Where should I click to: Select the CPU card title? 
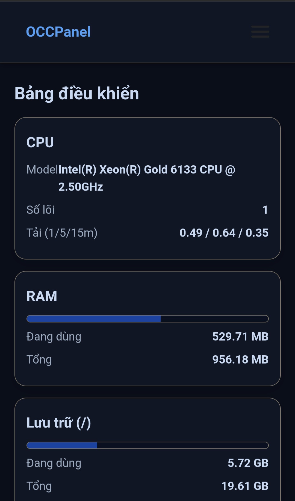point(40,142)
